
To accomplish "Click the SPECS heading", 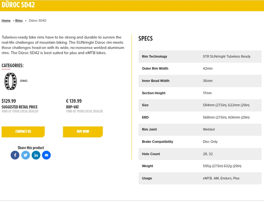I will pos(146,38).
